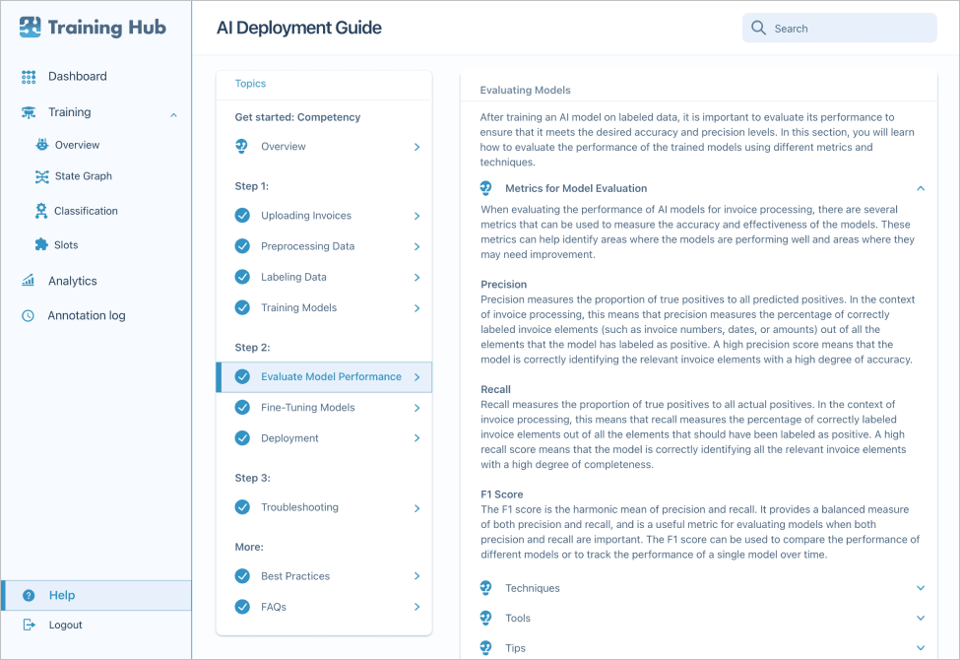
Task: Toggle the Uploading Invoices checkmark
Action: [x=242, y=216]
